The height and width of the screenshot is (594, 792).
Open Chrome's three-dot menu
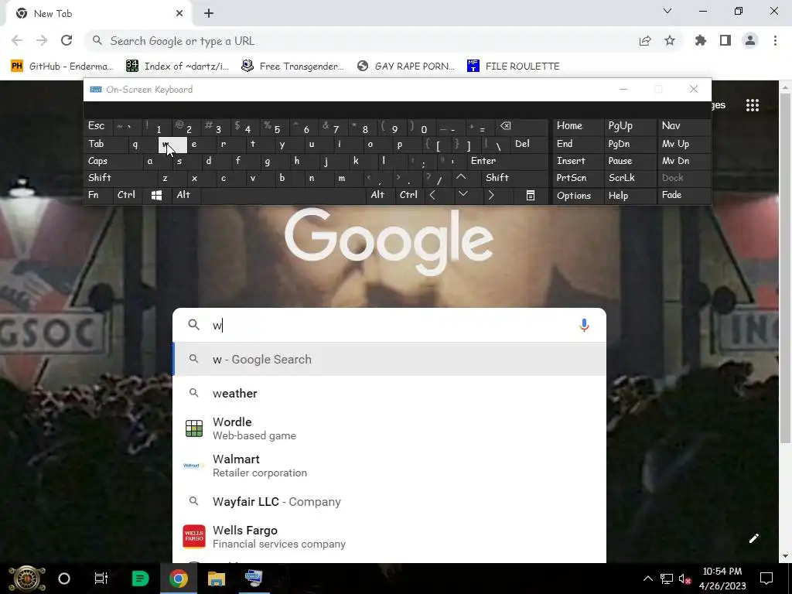[775, 40]
